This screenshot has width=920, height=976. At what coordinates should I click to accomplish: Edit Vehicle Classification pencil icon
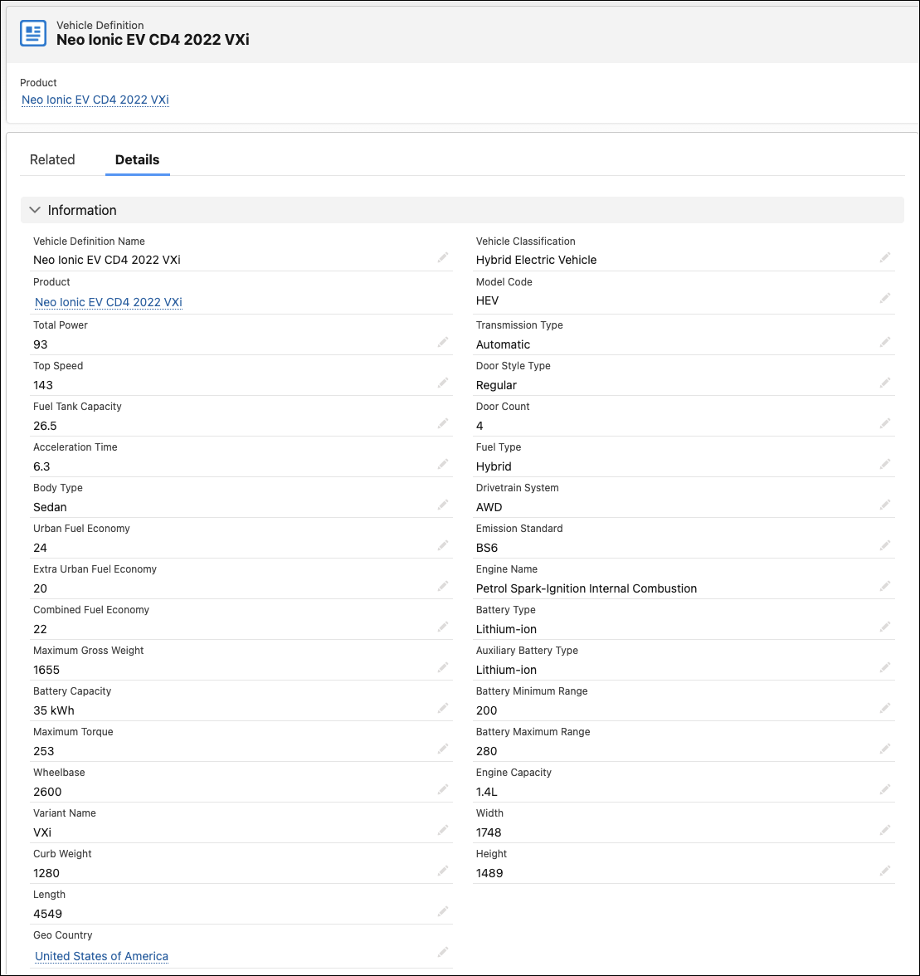(x=885, y=257)
